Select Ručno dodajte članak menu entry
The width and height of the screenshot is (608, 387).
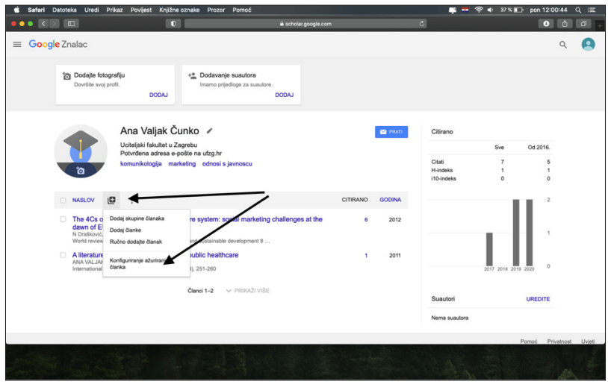pyautogui.click(x=135, y=242)
